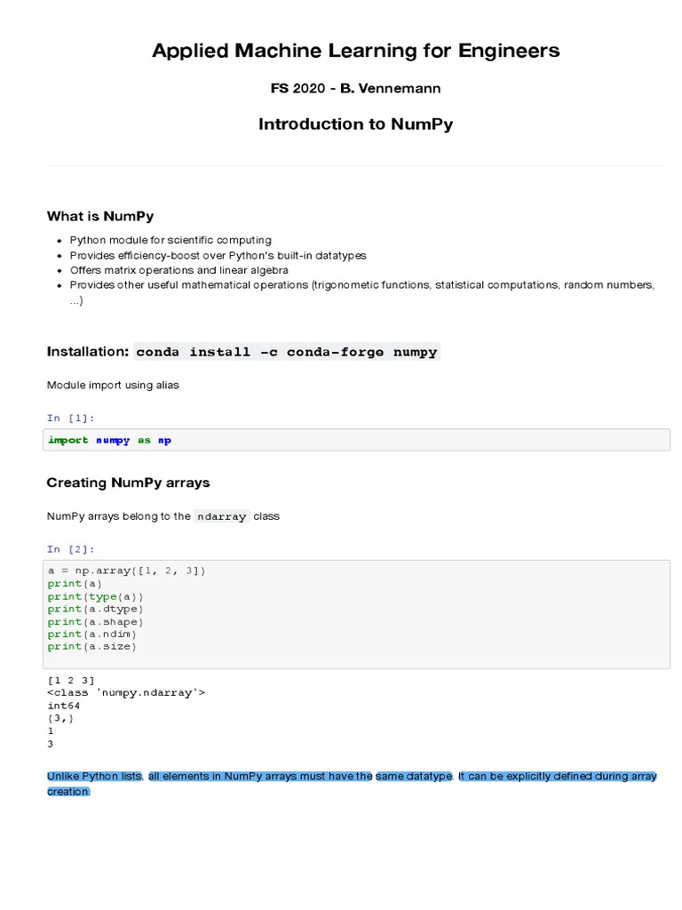Click the 'Python module for scientific computing' bullet
This screenshot has width=682, height=910.
[x=170, y=240]
